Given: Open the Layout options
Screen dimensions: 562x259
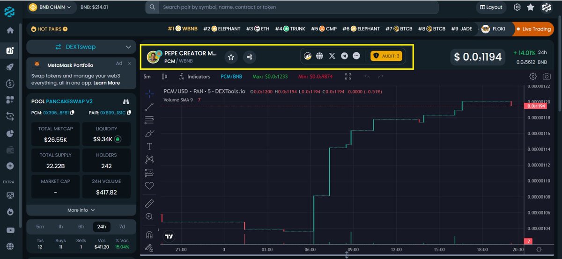Looking at the screenshot, I should coord(491,7).
